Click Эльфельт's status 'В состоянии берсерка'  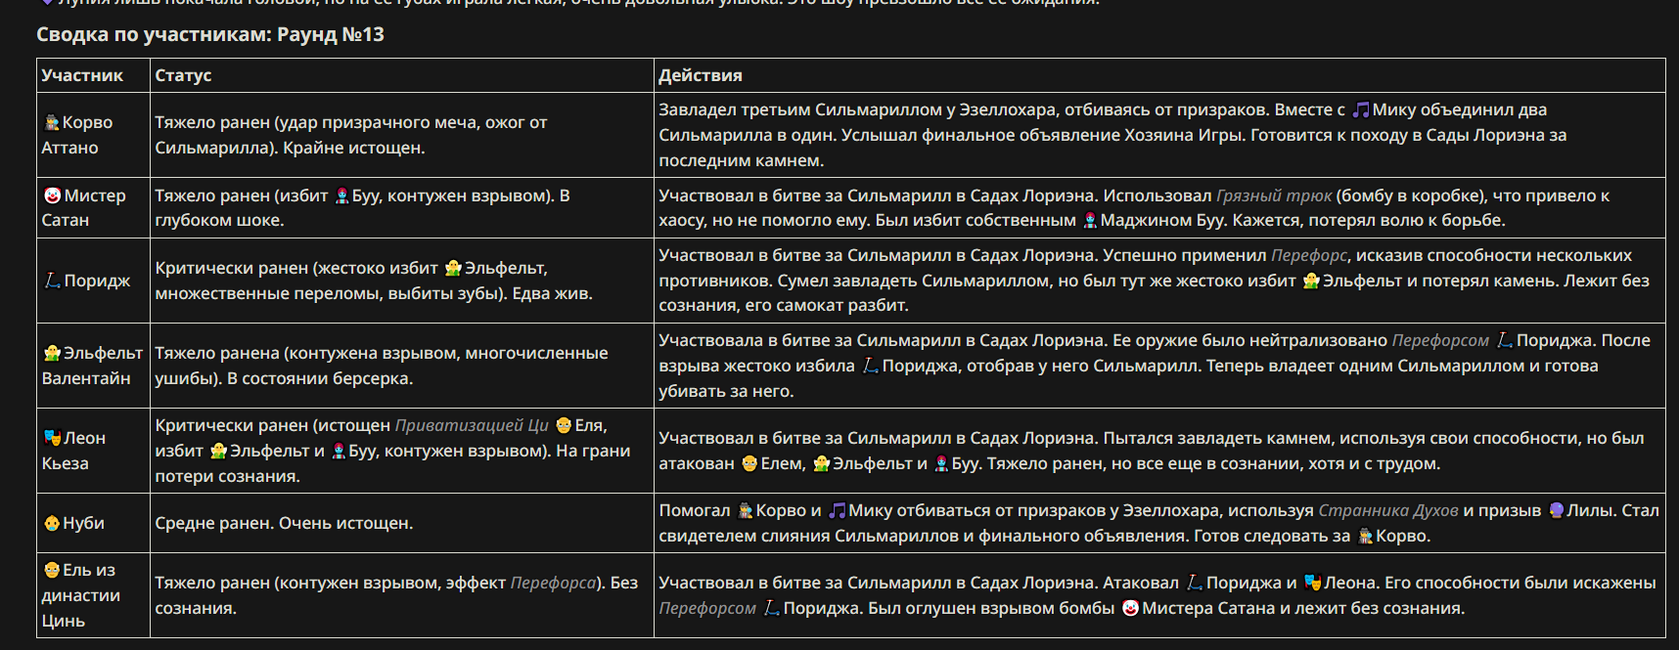click(x=320, y=378)
